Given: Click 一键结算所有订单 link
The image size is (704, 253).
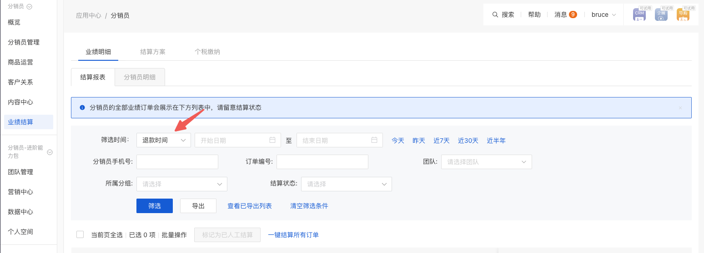Looking at the screenshot, I should [293, 235].
